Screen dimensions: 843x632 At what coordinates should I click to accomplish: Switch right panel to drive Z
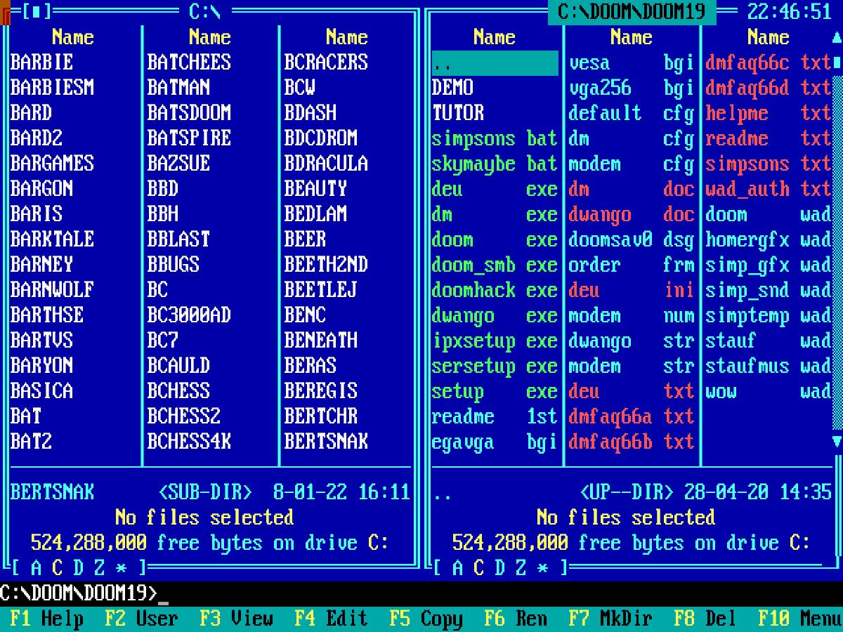coord(521,568)
